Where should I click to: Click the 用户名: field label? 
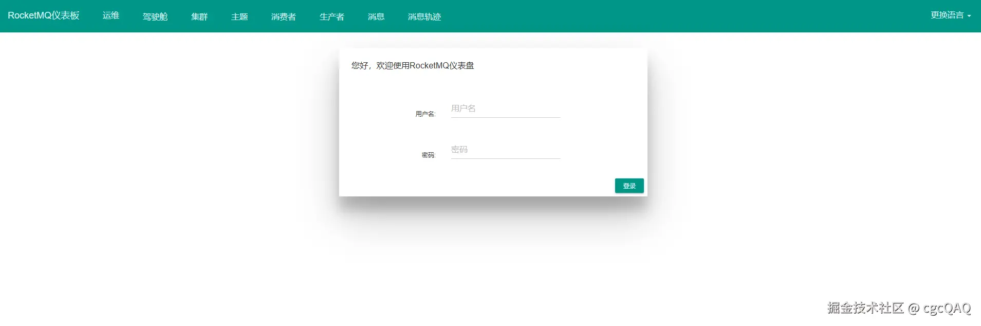pos(425,114)
